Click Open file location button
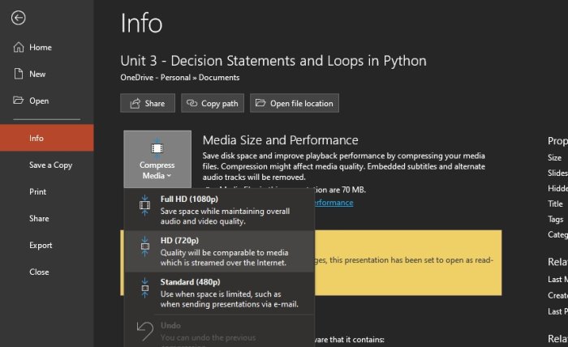 (294, 103)
